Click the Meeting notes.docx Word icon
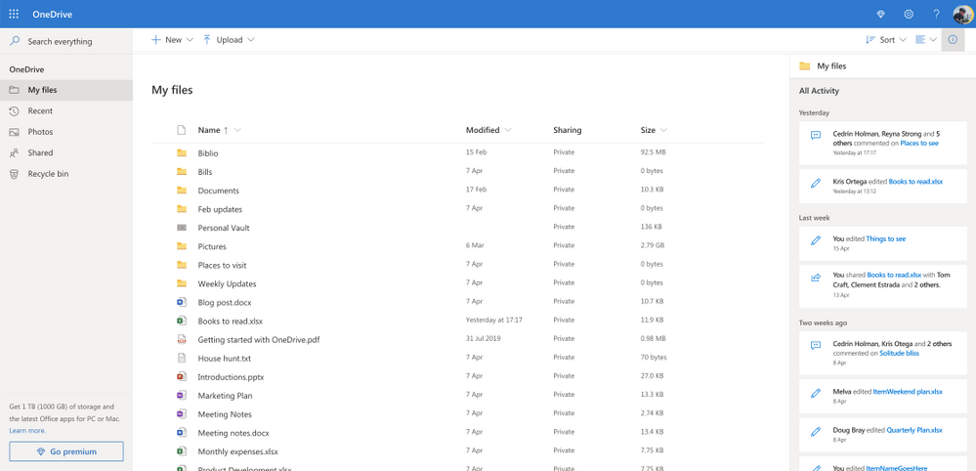 tap(182, 433)
